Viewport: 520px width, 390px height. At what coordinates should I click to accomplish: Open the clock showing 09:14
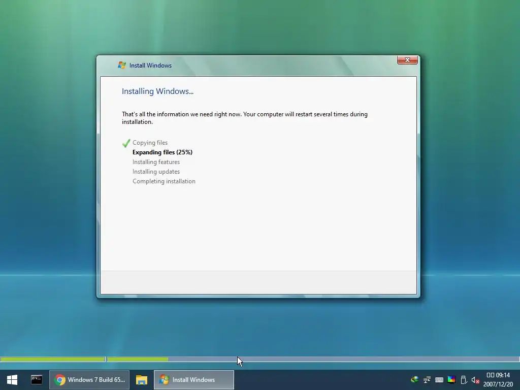click(x=498, y=375)
